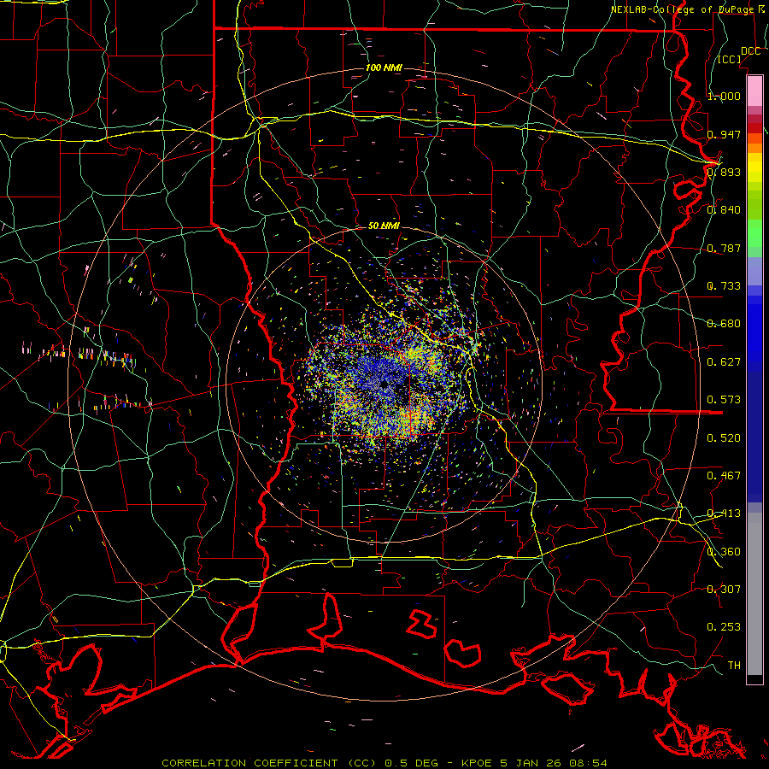Viewport: 769px width, 769px height.
Task: Click the 50 NMI range ring label
Action: coord(384,226)
